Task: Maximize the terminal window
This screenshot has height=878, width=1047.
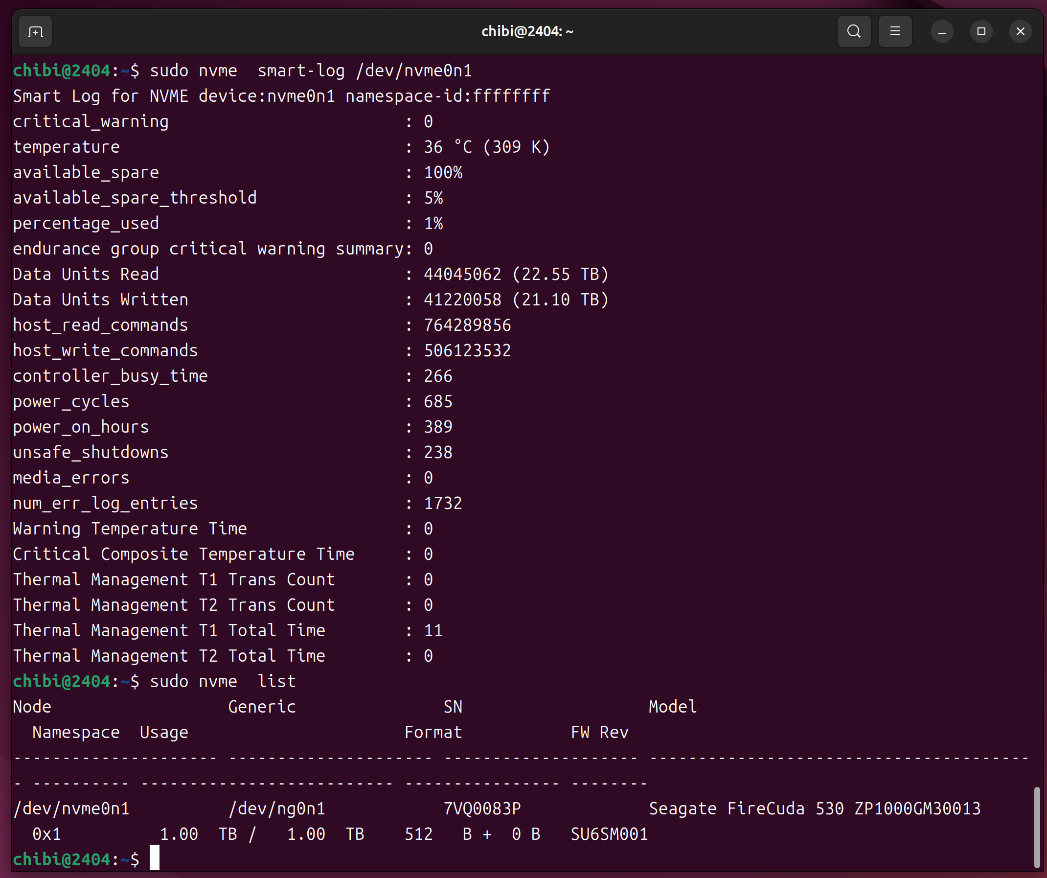Action: pyautogui.click(x=981, y=31)
